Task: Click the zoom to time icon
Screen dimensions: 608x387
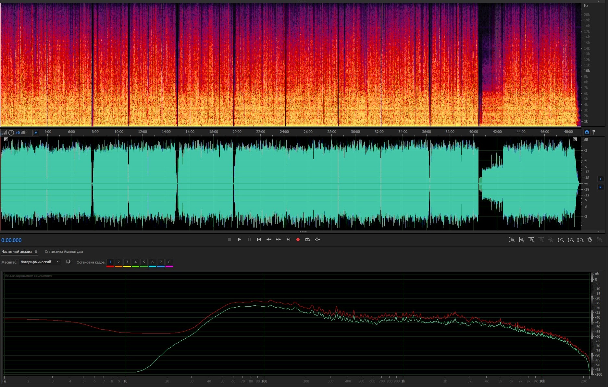Action: pos(590,240)
